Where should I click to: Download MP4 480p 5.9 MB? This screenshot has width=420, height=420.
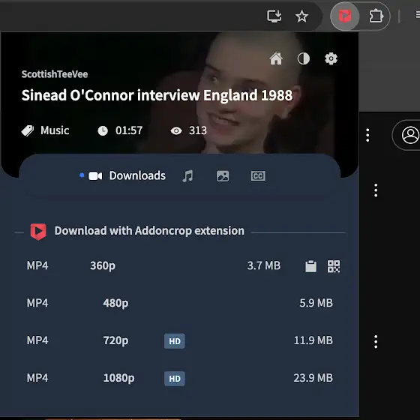click(x=180, y=303)
